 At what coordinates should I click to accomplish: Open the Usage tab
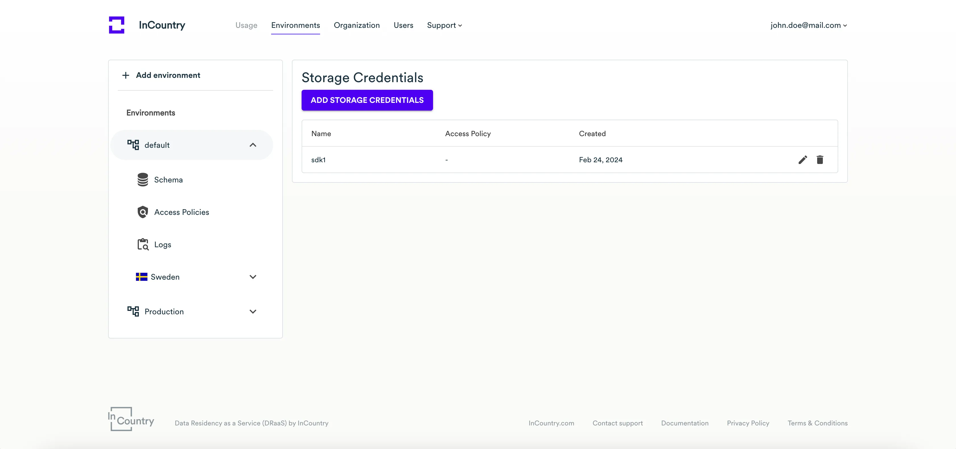[x=246, y=25]
